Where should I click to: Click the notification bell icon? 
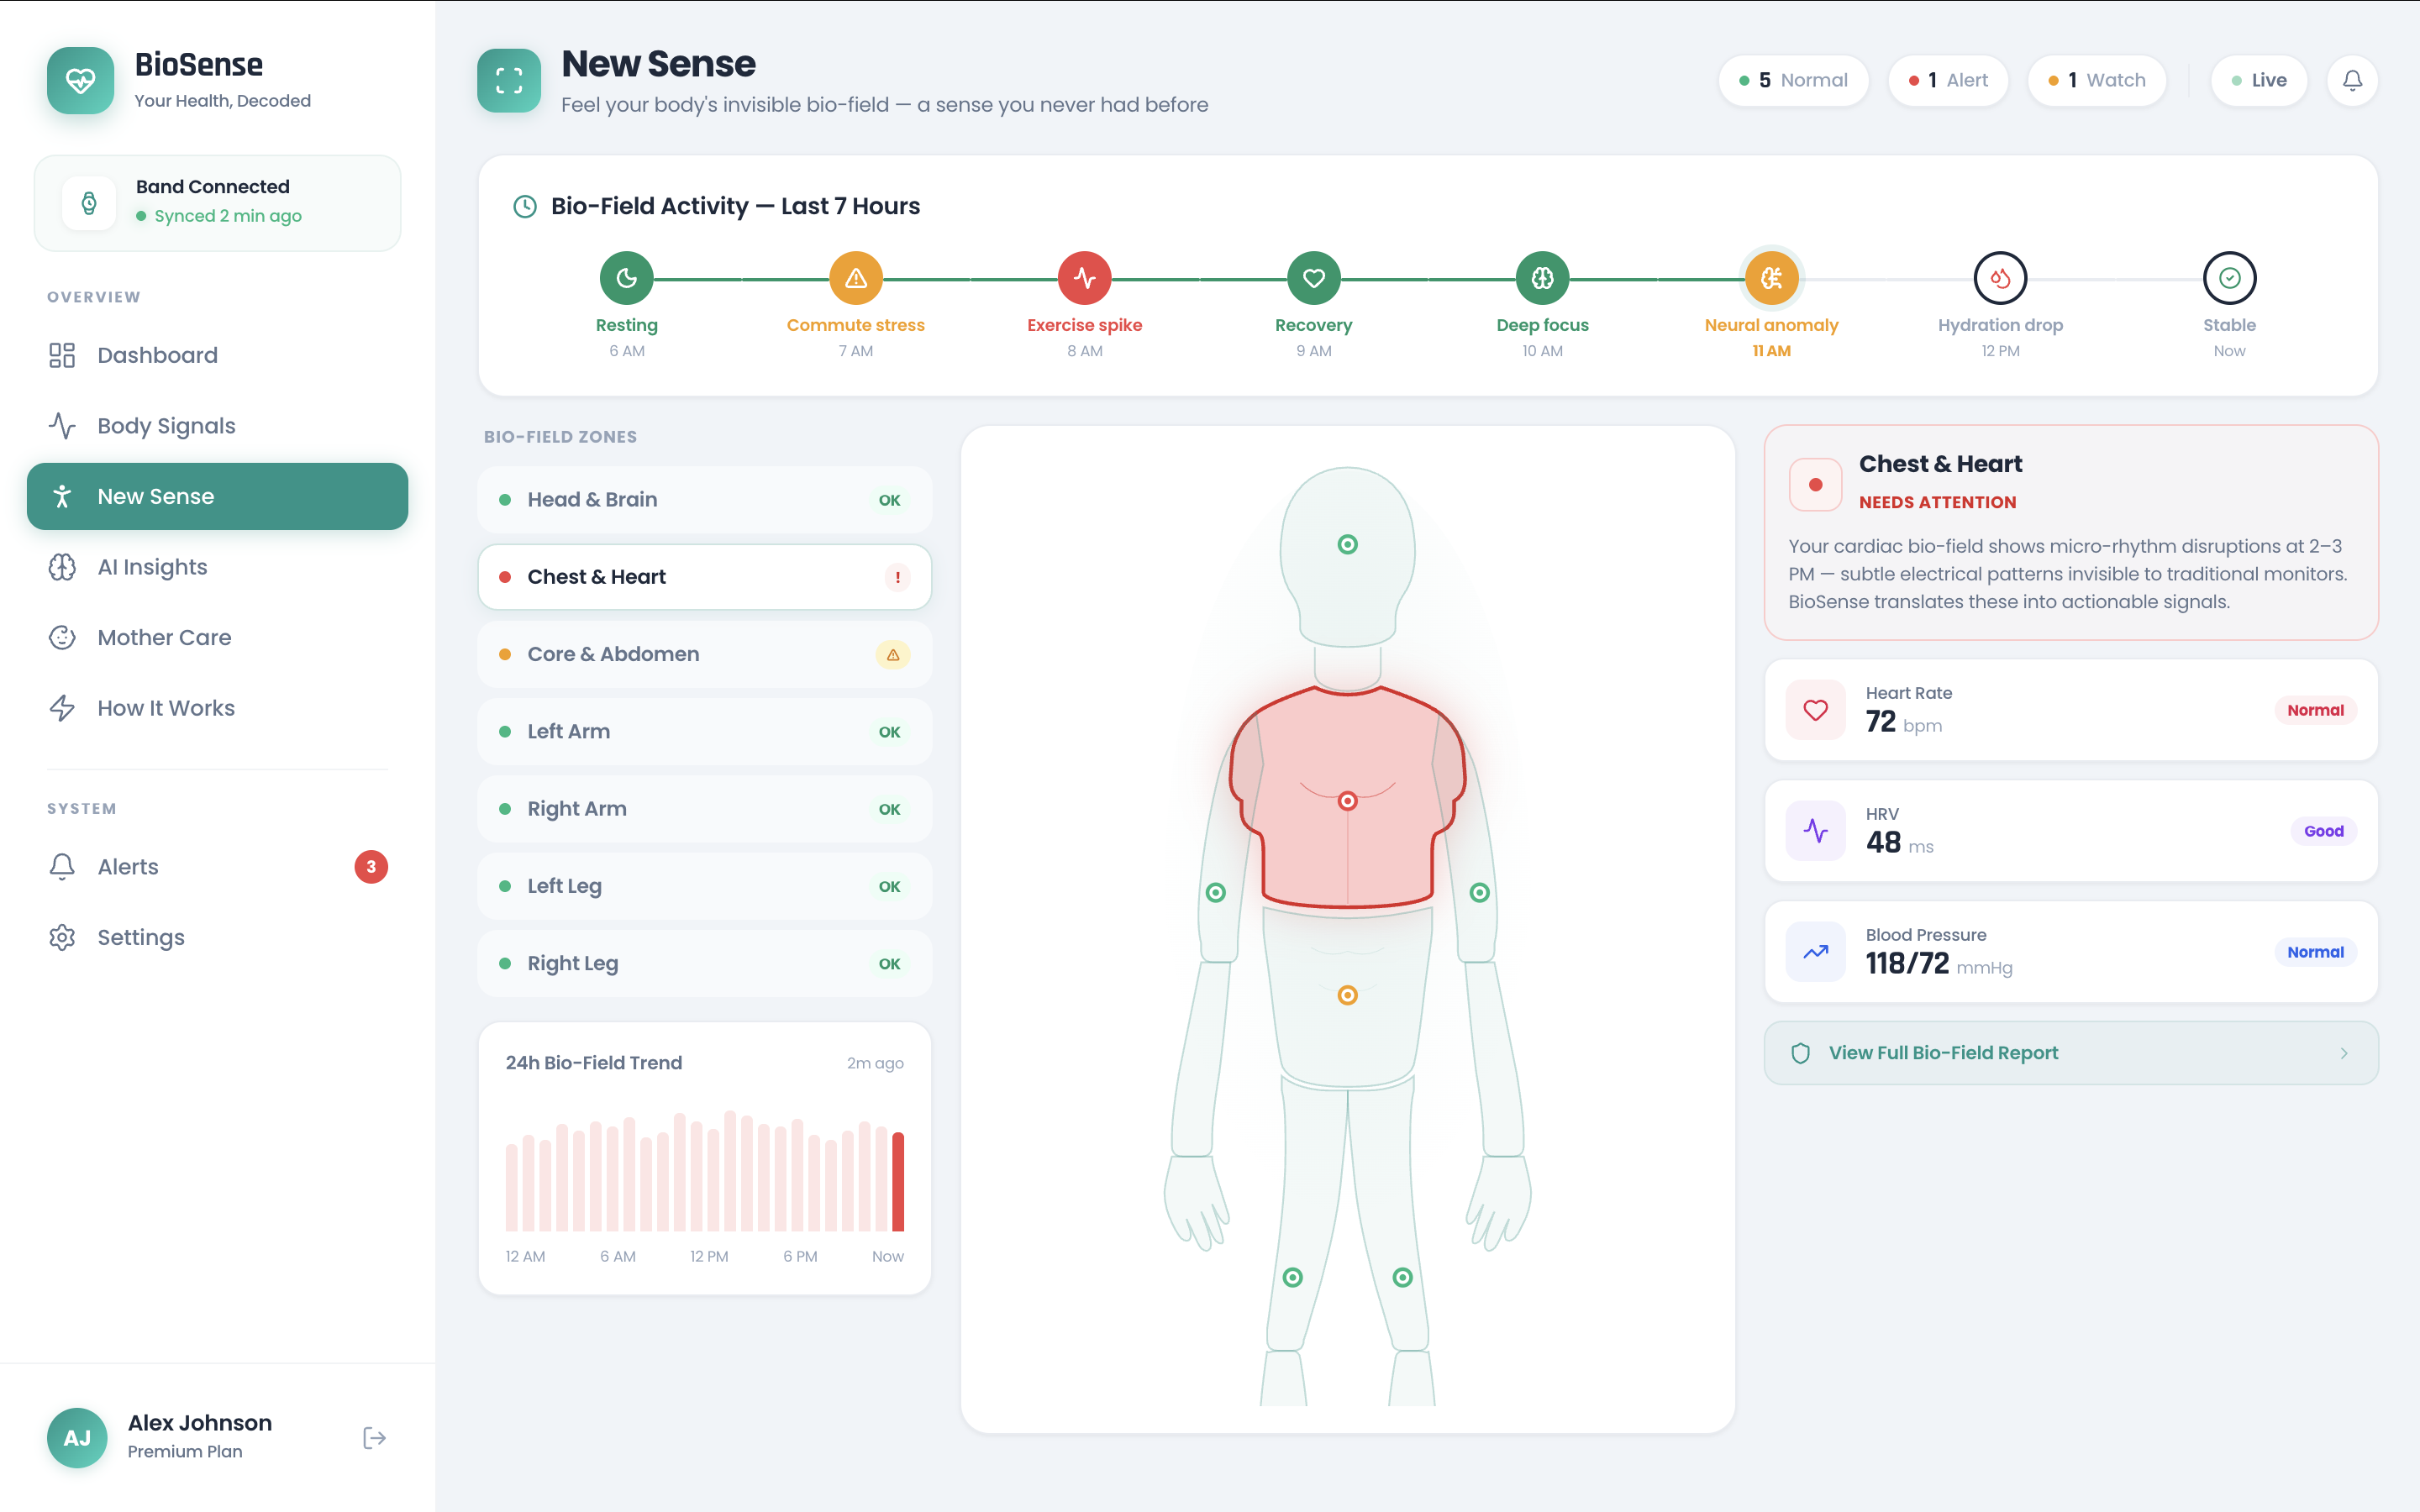[2352, 80]
